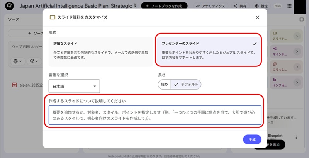The height and width of the screenshot is (158, 309).
Task: Click the mind map icon in studio panel
Action: coord(275,48)
